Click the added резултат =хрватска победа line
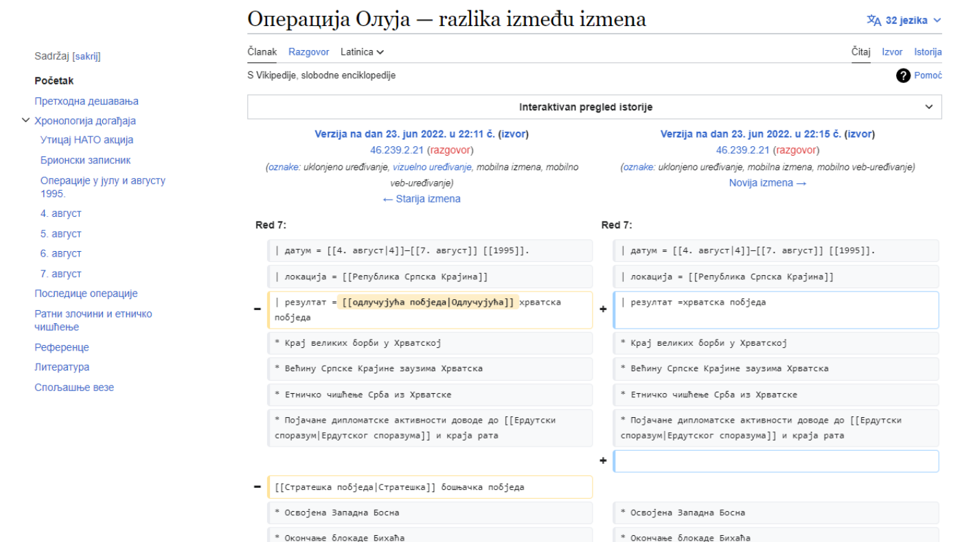The image size is (958, 542). click(x=776, y=310)
